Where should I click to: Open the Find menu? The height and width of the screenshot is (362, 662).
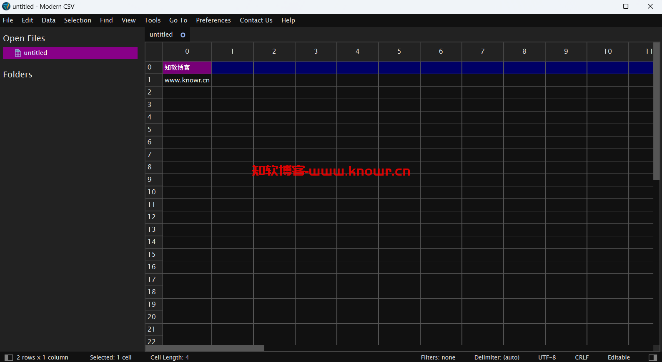(x=106, y=20)
